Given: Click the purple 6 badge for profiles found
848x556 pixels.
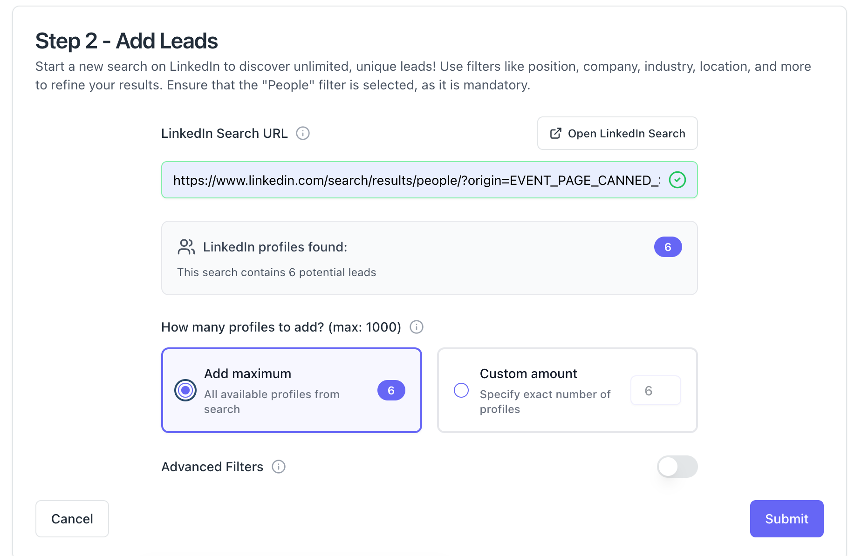Looking at the screenshot, I should [668, 247].
